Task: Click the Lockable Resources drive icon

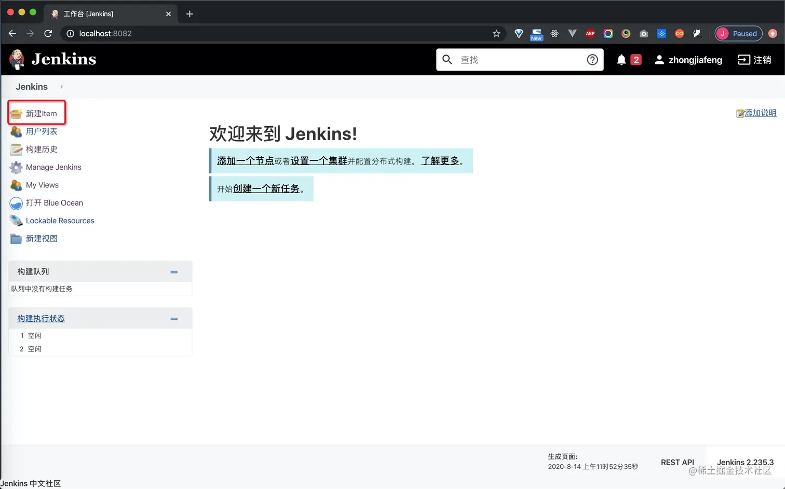Action: coord(16,221)
